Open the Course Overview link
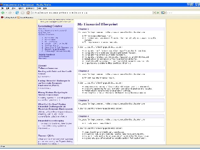 coord(46,34)
